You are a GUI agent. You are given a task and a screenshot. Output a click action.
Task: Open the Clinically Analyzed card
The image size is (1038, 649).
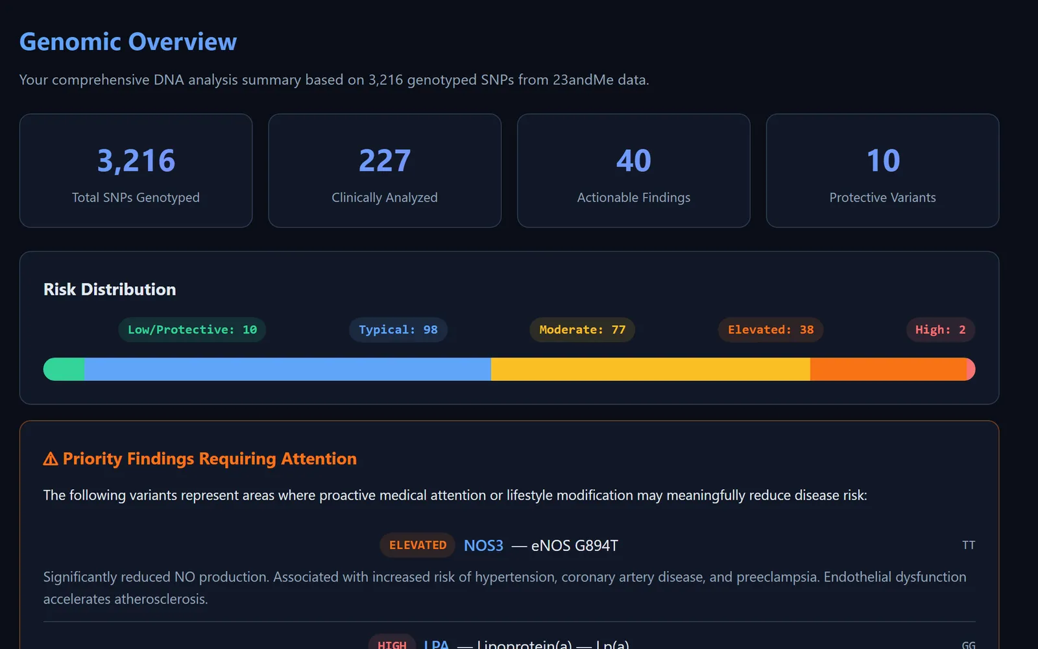pos(385,171)
